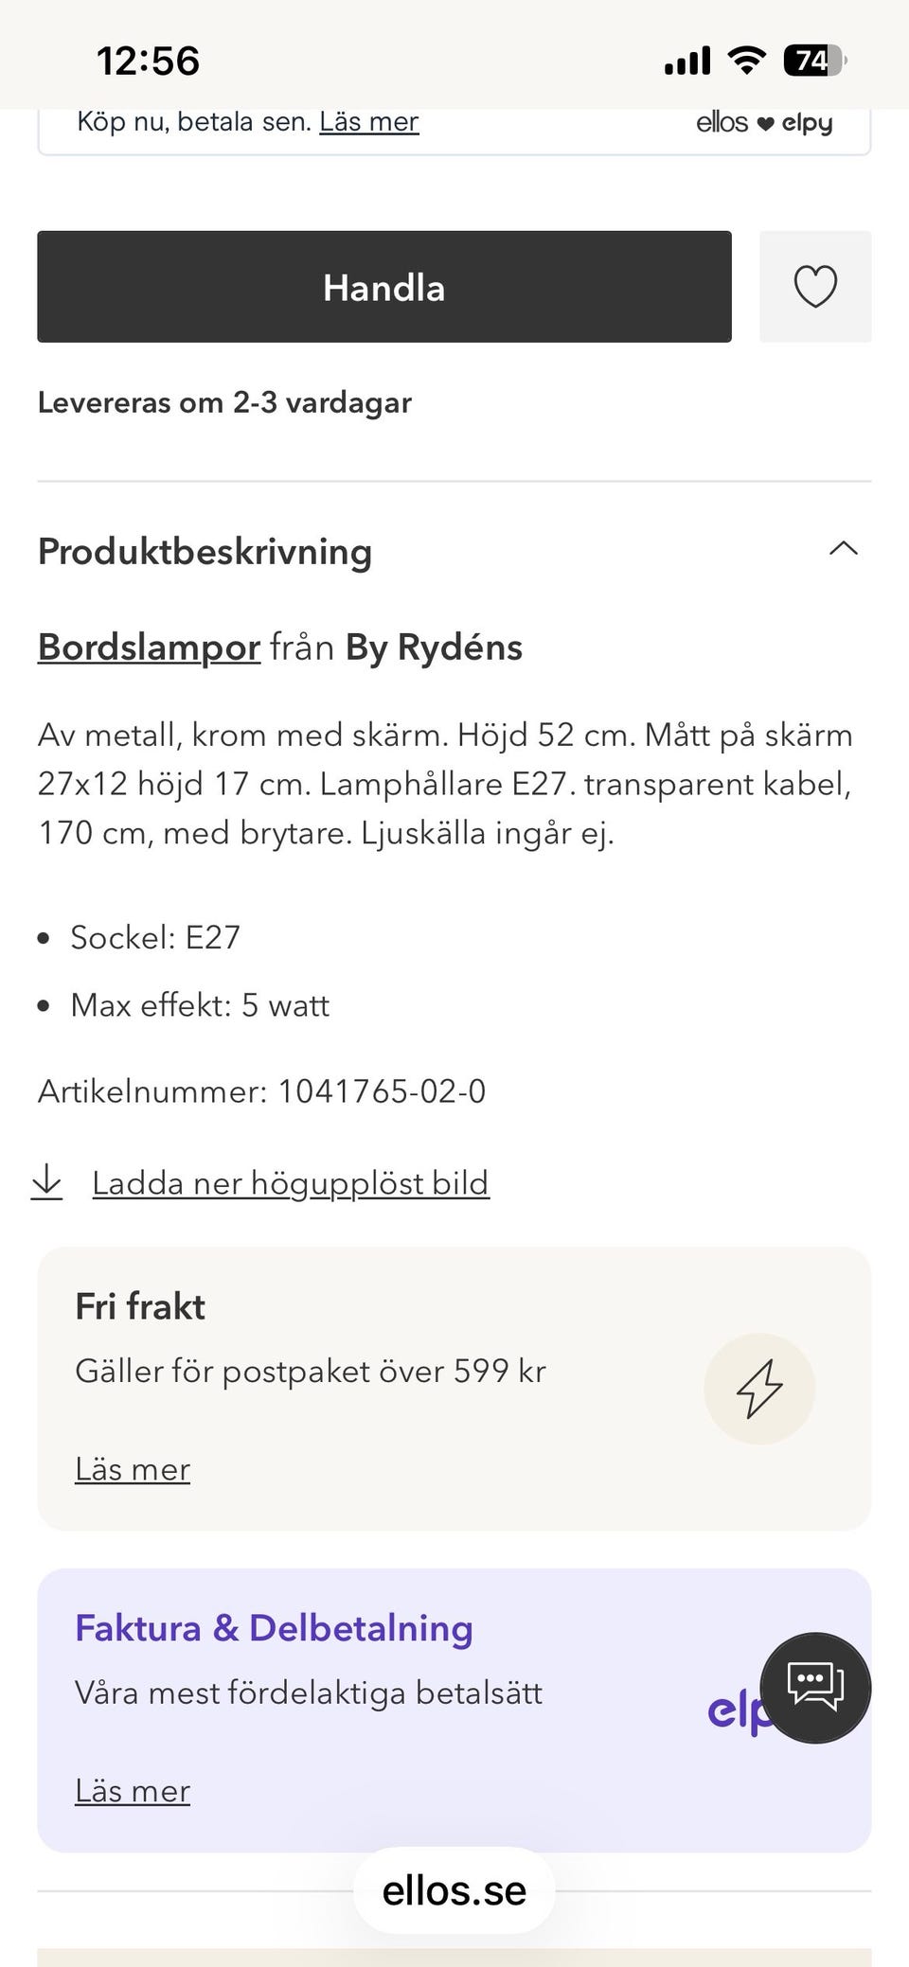Viewport: 909px width, 1967px height.
Task: Click the ellos ♥ elpy logo
Action: 764,123
